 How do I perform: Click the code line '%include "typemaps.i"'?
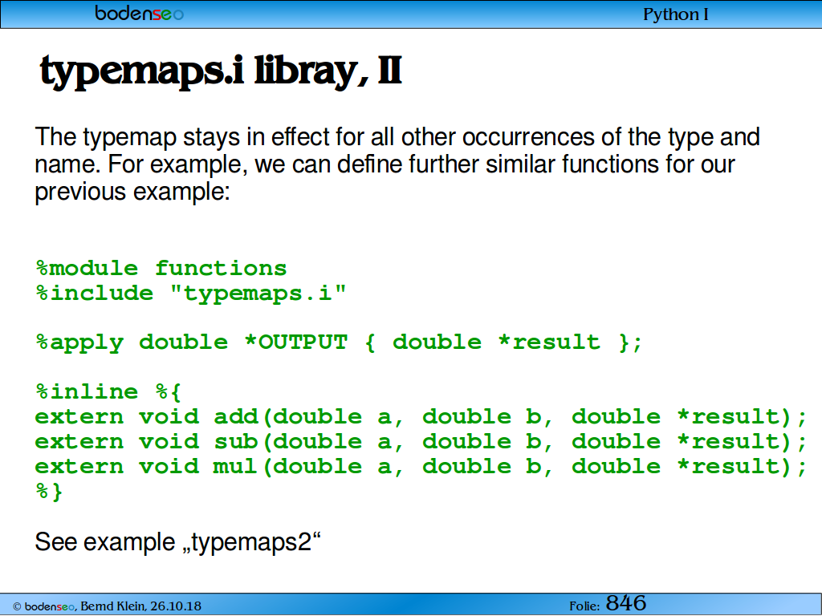pos(191,294)
